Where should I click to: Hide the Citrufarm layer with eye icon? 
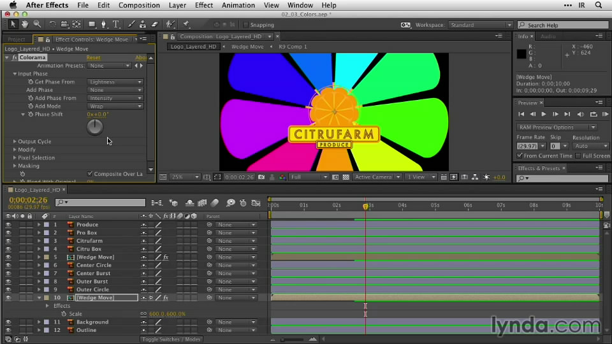click(x=8, y=241)
